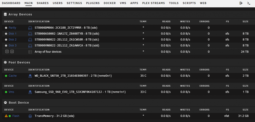Click the Parity drive icon

30,28
